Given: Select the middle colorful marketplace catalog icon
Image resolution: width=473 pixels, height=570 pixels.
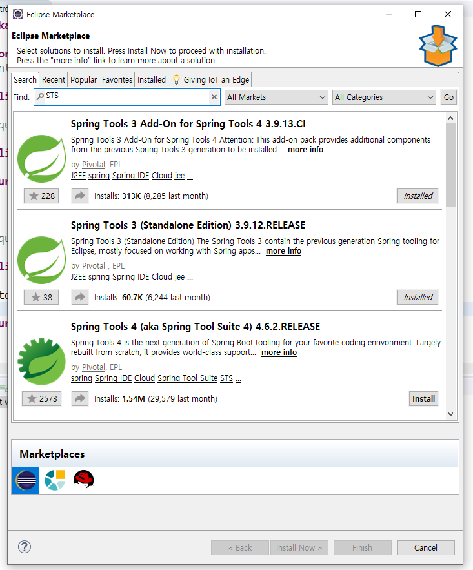Looking at the screenshot, I should tap(55, 480).
